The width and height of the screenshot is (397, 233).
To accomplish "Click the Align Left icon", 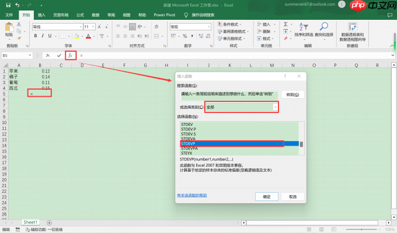I will pos(118,36).
